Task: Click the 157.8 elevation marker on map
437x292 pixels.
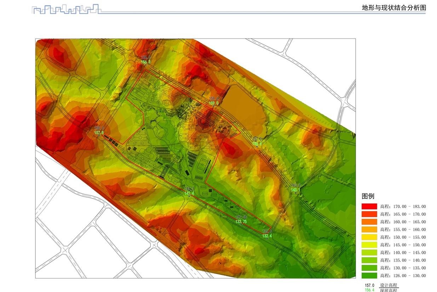Action: [99, 133]
